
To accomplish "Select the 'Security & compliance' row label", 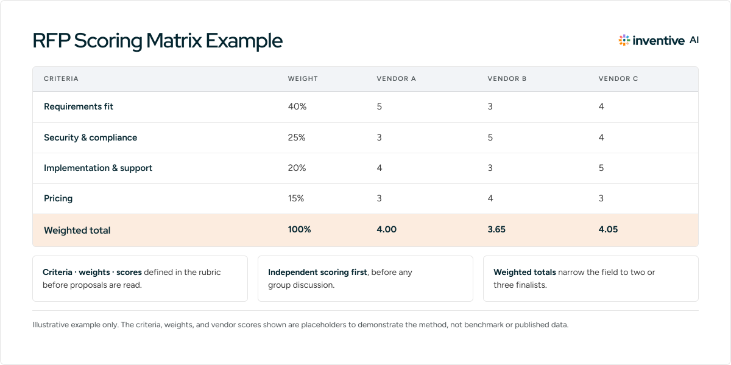I will [x=90, y=137].
